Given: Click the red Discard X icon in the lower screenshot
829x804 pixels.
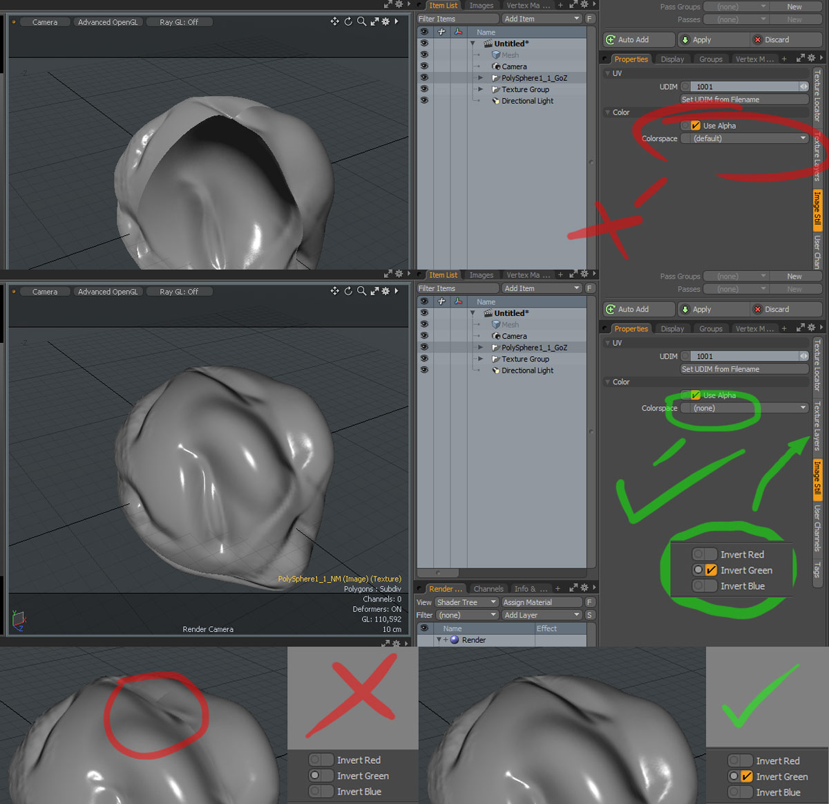Looking at the screenshot, I should click(758, 309).
